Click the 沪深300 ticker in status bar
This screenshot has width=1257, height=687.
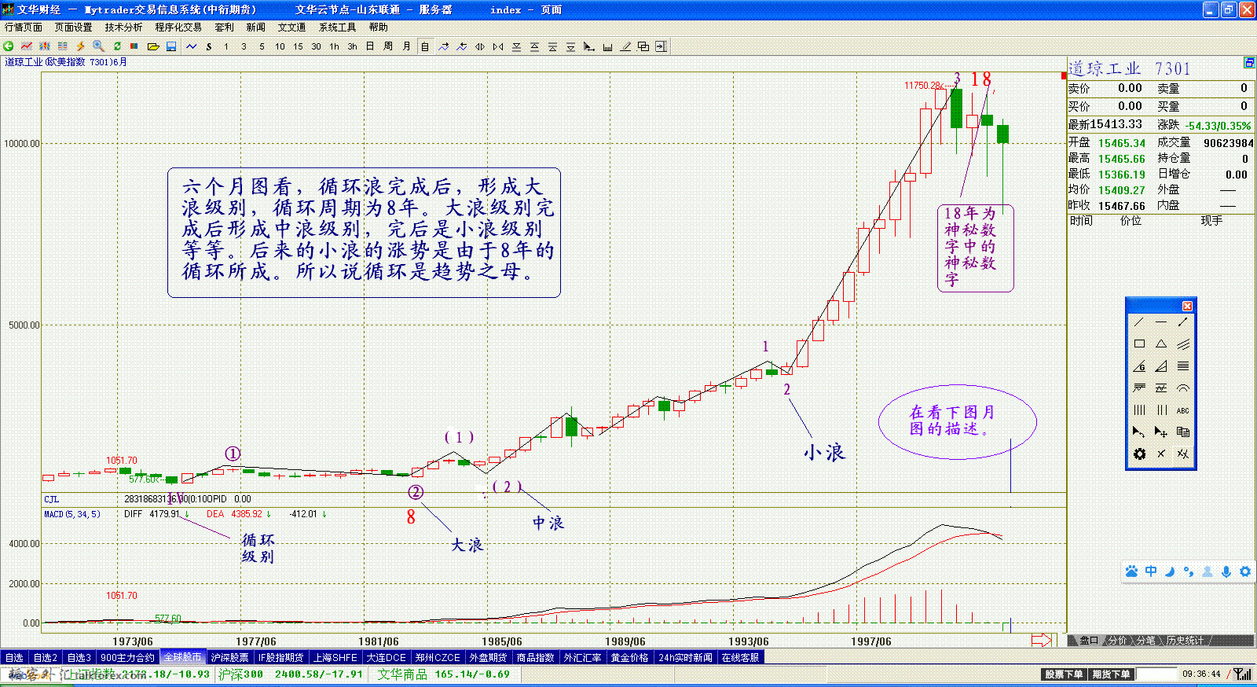tap(291, 674)
